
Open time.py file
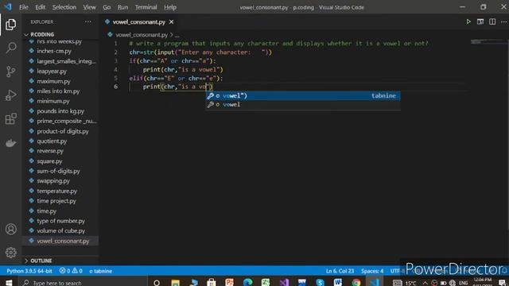click(x=47, y=211)
